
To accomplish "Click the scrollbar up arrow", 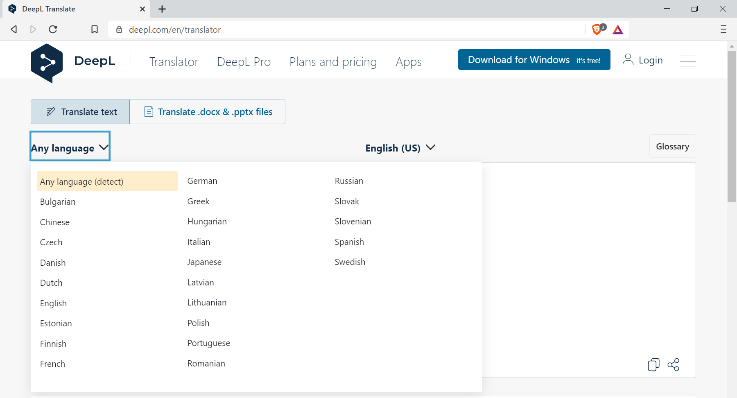I will point(732,46).
